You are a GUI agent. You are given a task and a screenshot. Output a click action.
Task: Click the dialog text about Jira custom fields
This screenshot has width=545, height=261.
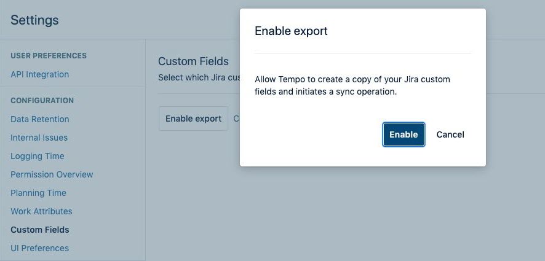pos(352,86)
